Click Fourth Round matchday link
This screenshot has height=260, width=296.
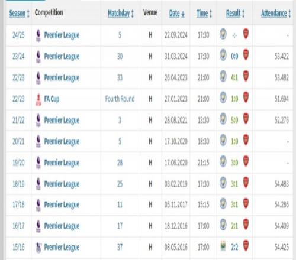120,99
